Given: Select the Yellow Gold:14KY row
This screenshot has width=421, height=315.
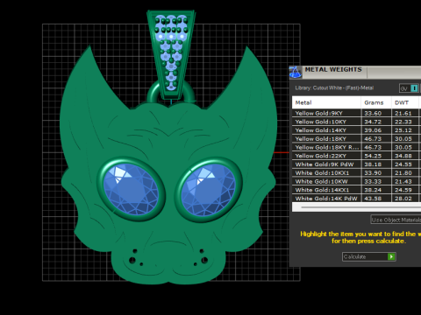Looking at the screenshot, I should (x=356, y=130).
